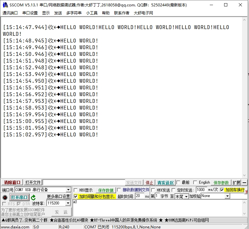Click the log line timestamped 15:14:47.944
The width and height of the screenshot is (249, 229).
point(116,31)
